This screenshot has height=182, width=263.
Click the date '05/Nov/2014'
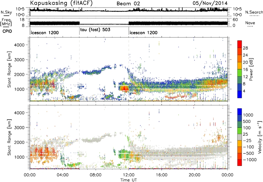tap(210, 3)
